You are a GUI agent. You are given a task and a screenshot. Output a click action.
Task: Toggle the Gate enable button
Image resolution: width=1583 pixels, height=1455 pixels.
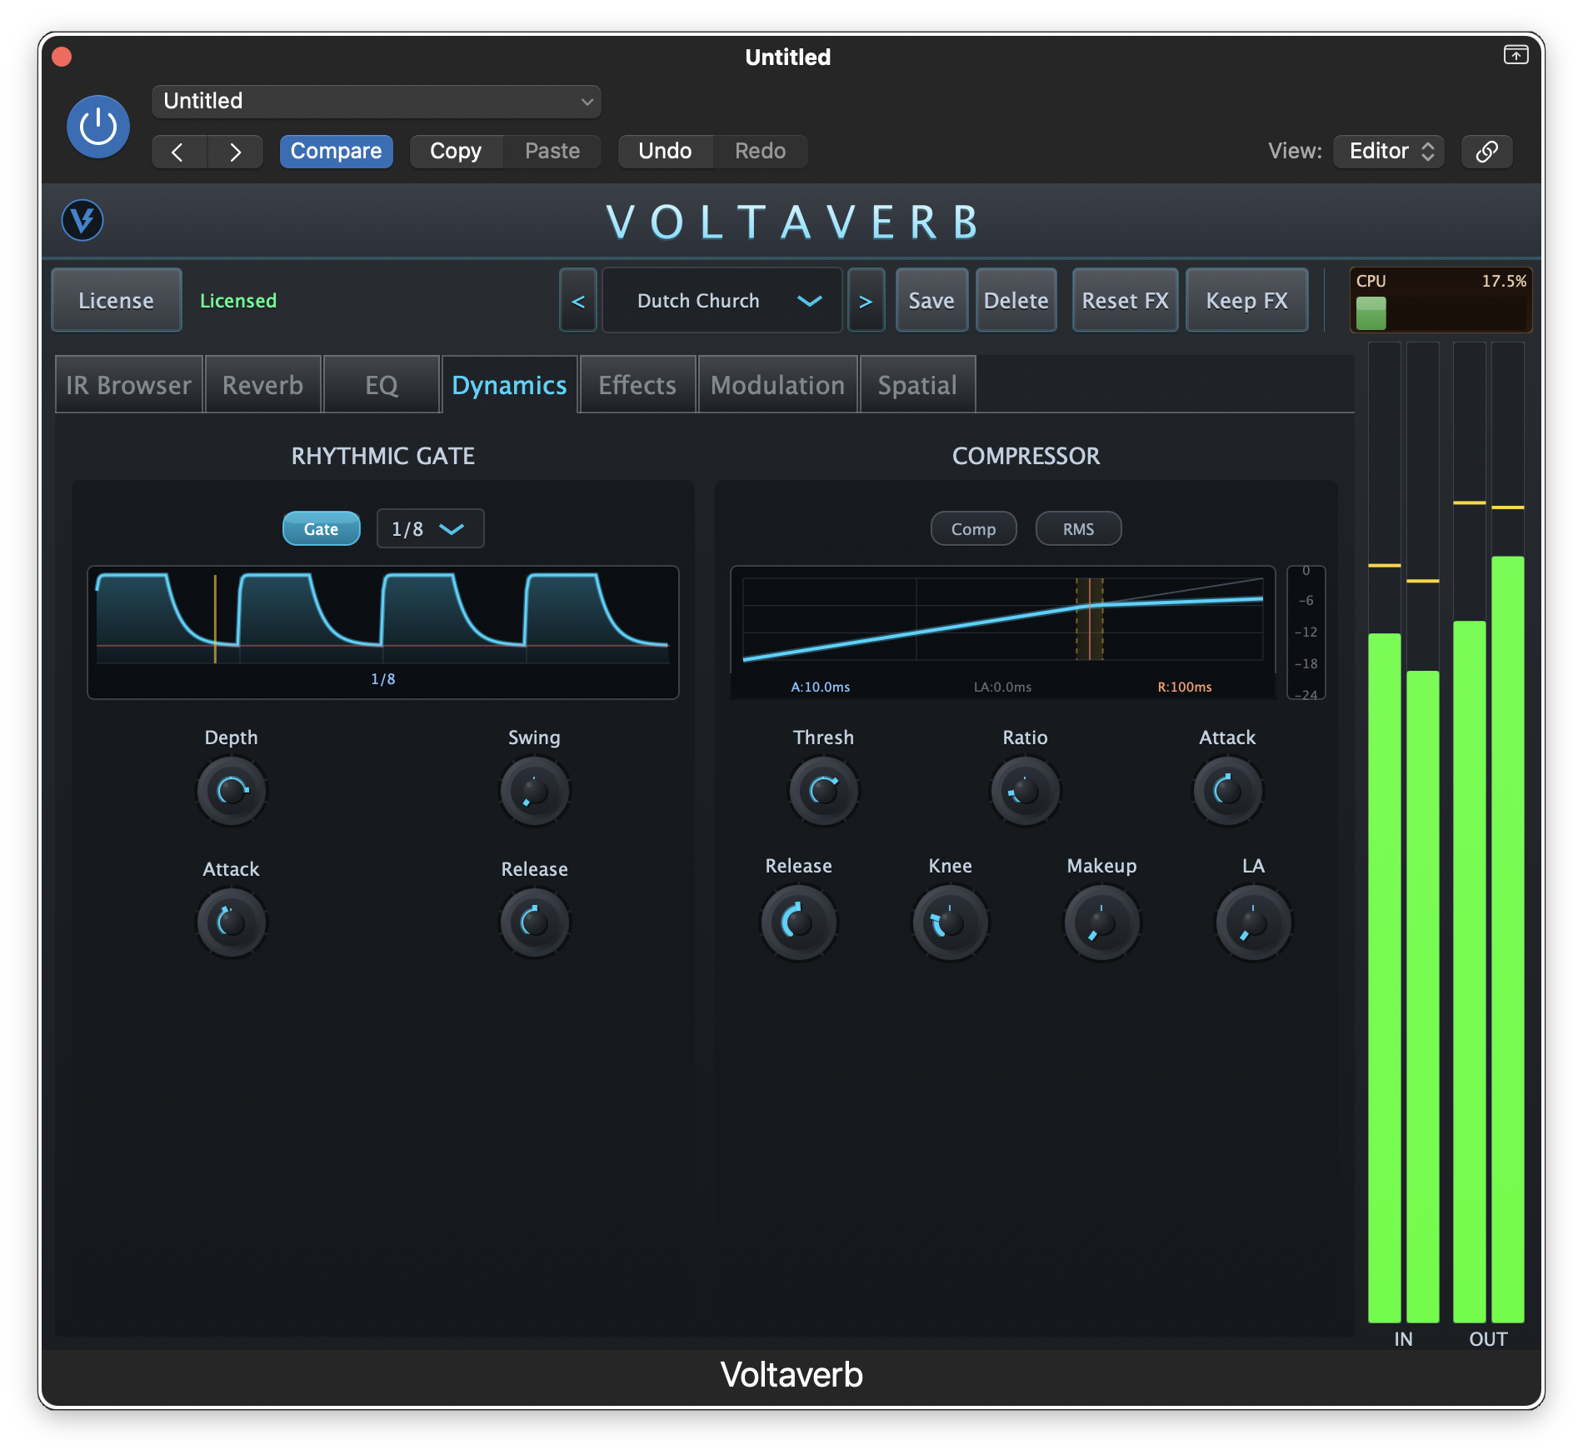click(x=321, y=529)
